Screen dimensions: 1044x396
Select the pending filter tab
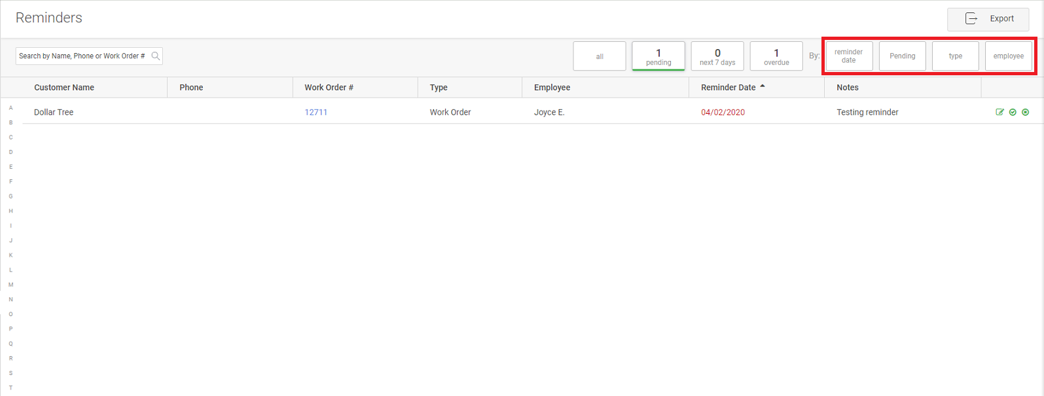(658, 56)
